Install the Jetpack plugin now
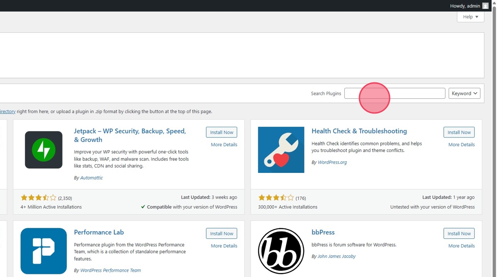 point(221,132)
